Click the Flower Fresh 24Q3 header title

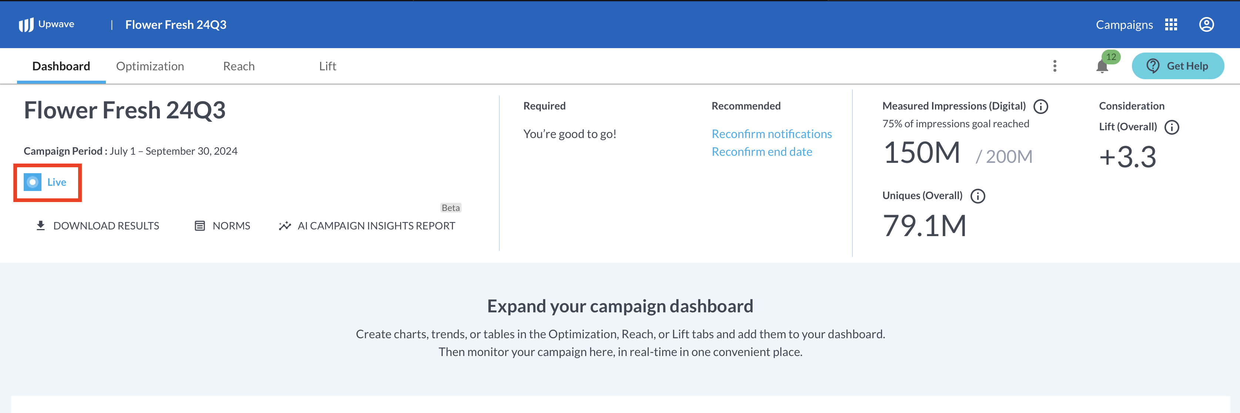176,24
